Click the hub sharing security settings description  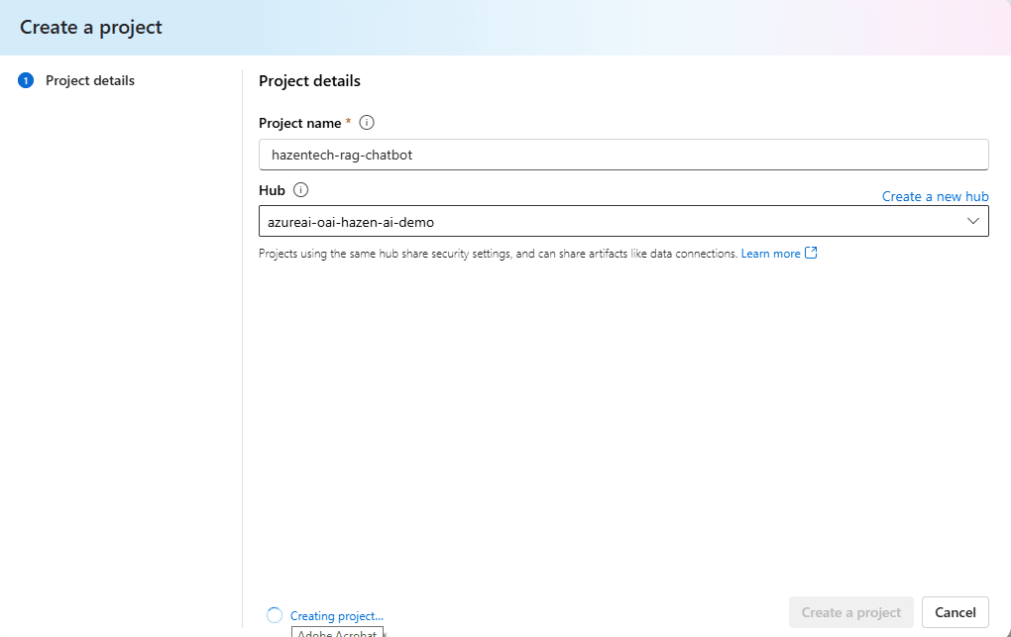point(498,254)
